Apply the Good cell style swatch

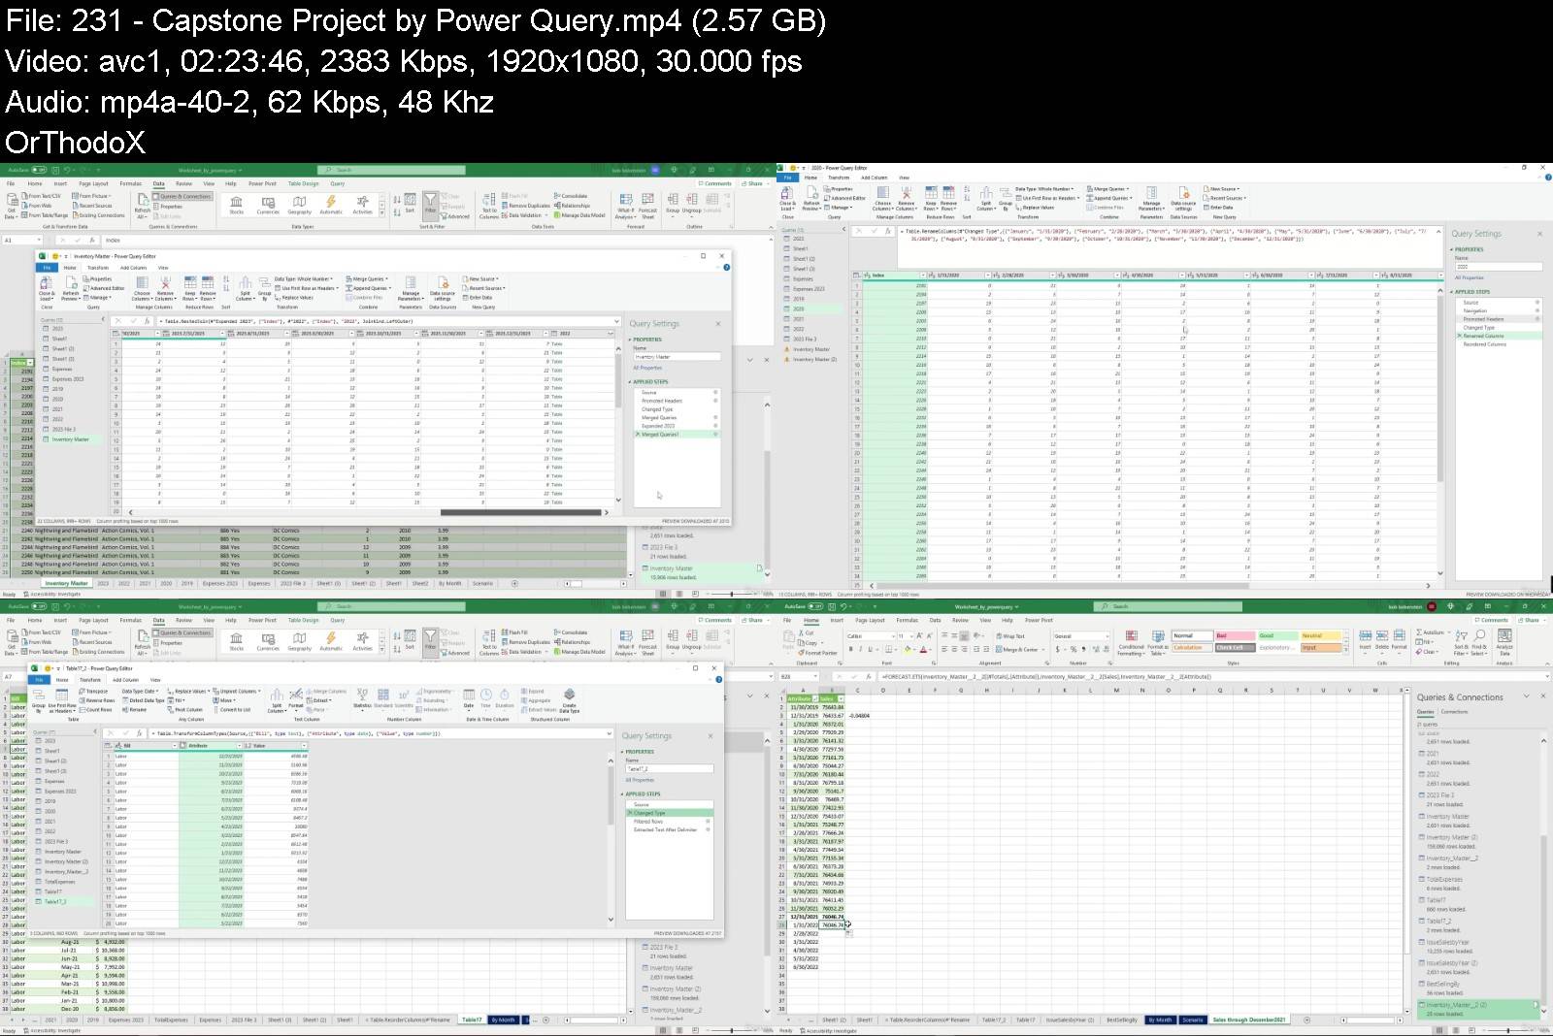tap(1277, 635)
